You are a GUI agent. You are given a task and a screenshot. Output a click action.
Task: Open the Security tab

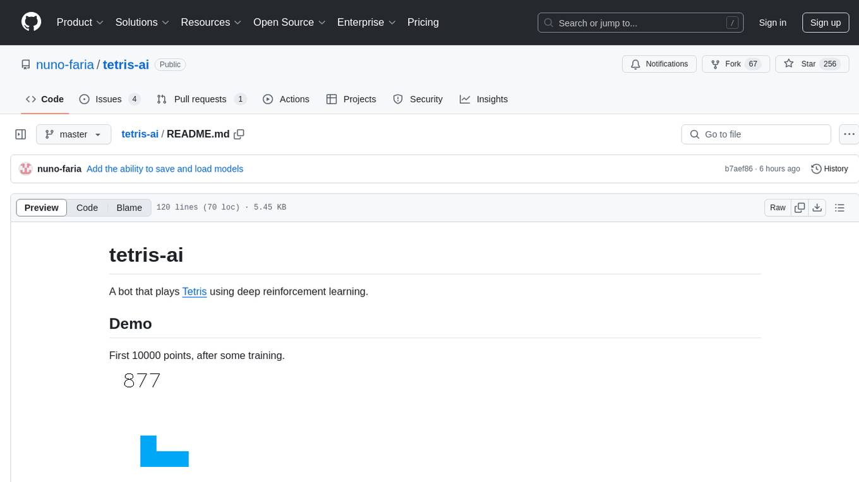pos(418,99)
